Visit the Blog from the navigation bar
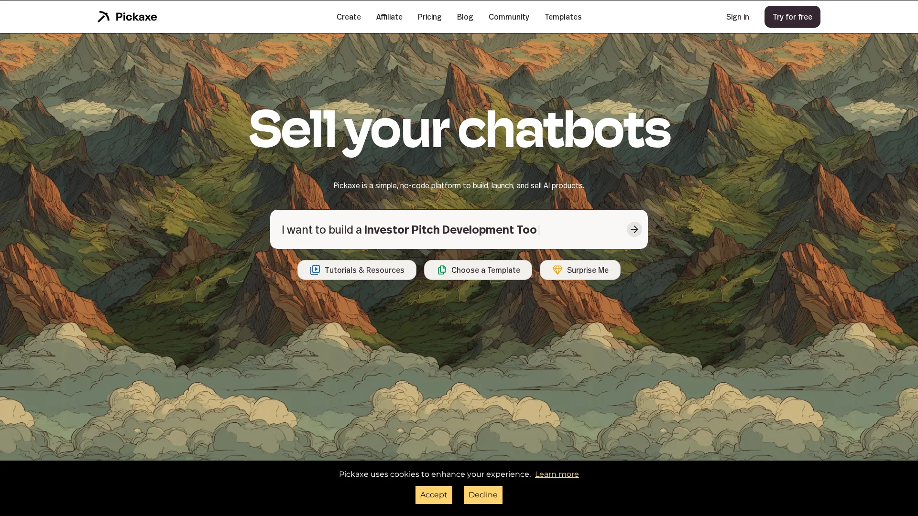The height and width of the screenshot is (516, 918). coord(465,17)
